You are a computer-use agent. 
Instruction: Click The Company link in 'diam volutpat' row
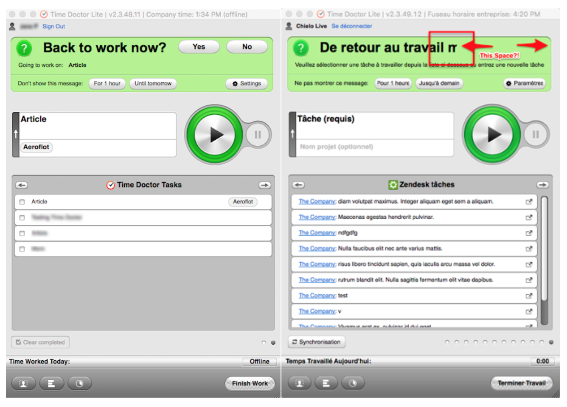[x=317, y=201]
